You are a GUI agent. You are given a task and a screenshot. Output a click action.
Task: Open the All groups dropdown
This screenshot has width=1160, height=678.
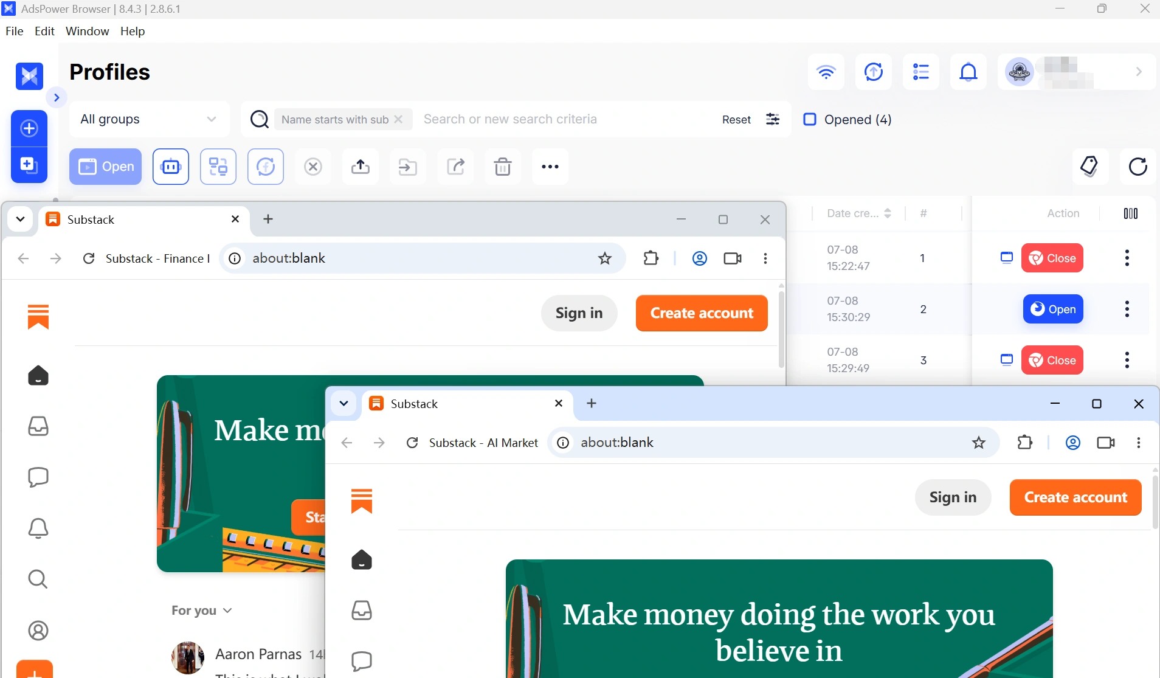pos(150,119)
